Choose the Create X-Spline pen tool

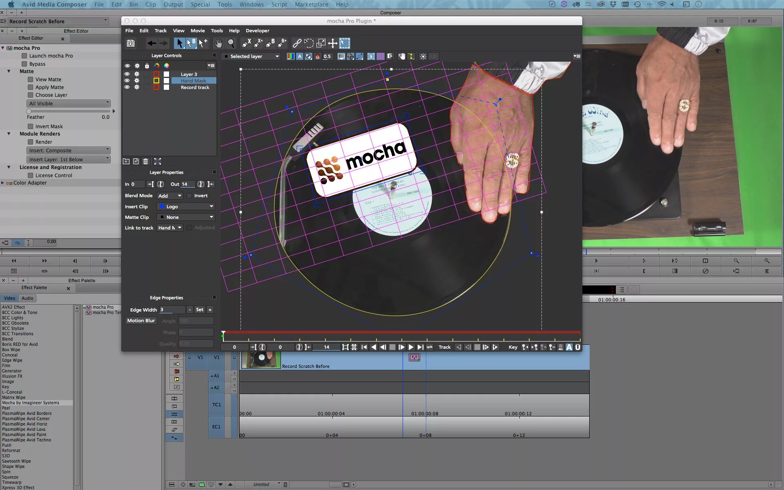point(246,43)
